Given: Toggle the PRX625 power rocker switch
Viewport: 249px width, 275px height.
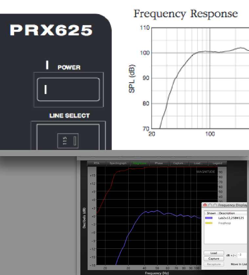Looking at the screenshot, I should click(68, 90).
